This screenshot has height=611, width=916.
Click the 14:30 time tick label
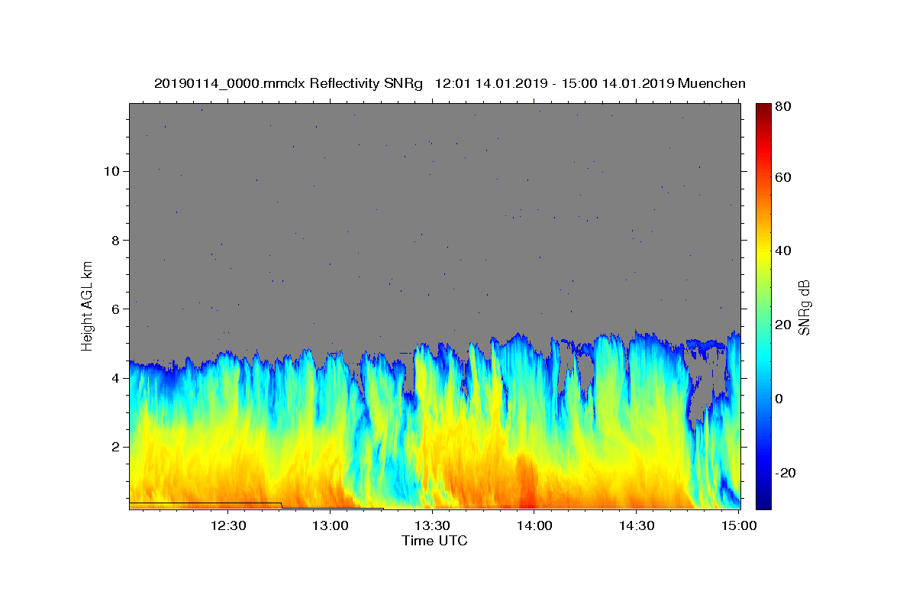coord(637,525)
